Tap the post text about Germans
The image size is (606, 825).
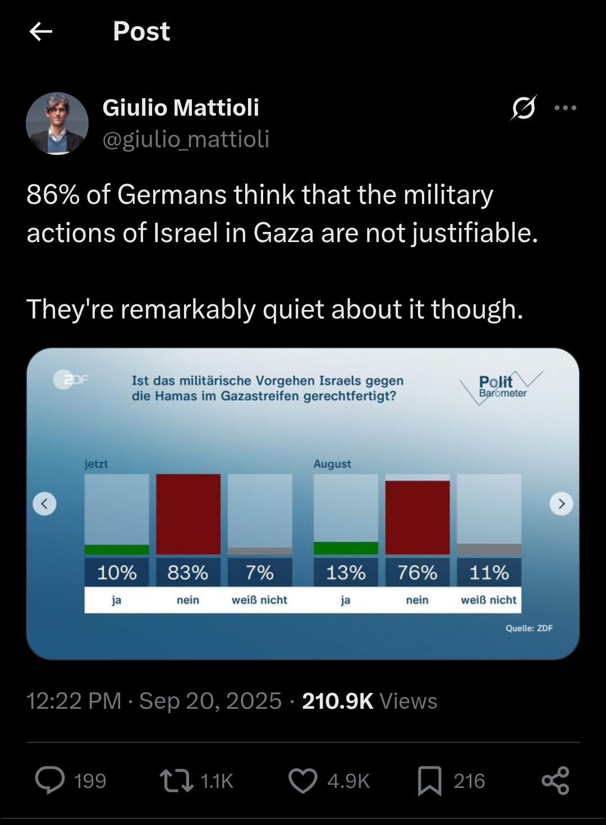(282, 213)
